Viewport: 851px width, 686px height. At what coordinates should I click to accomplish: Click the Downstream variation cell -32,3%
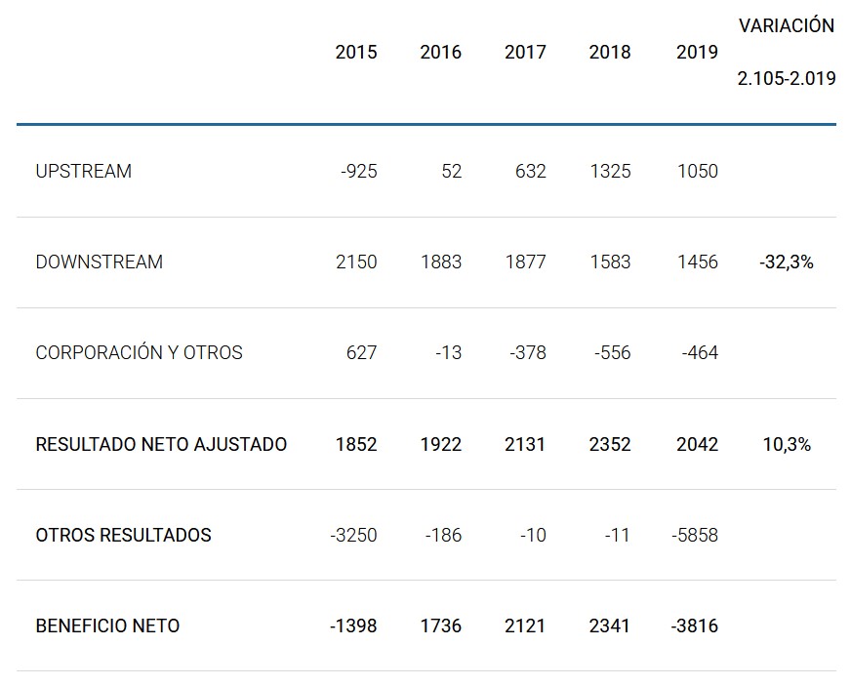click(x=787, y=262)
